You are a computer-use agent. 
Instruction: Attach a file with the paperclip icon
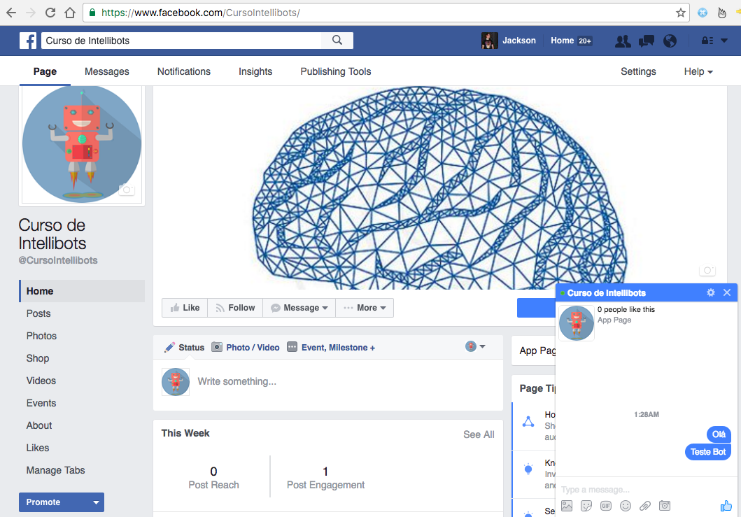coord(644,505)
